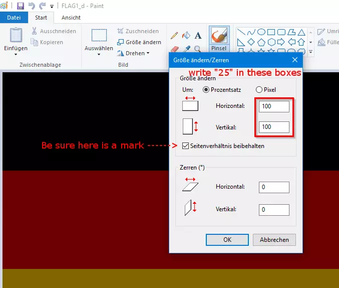Select the Left arrow shape

point(291,42)
